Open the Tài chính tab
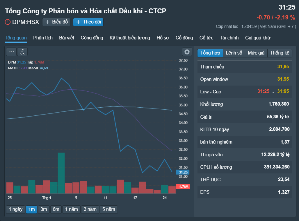The image size is (299, 221). point(229,38)
